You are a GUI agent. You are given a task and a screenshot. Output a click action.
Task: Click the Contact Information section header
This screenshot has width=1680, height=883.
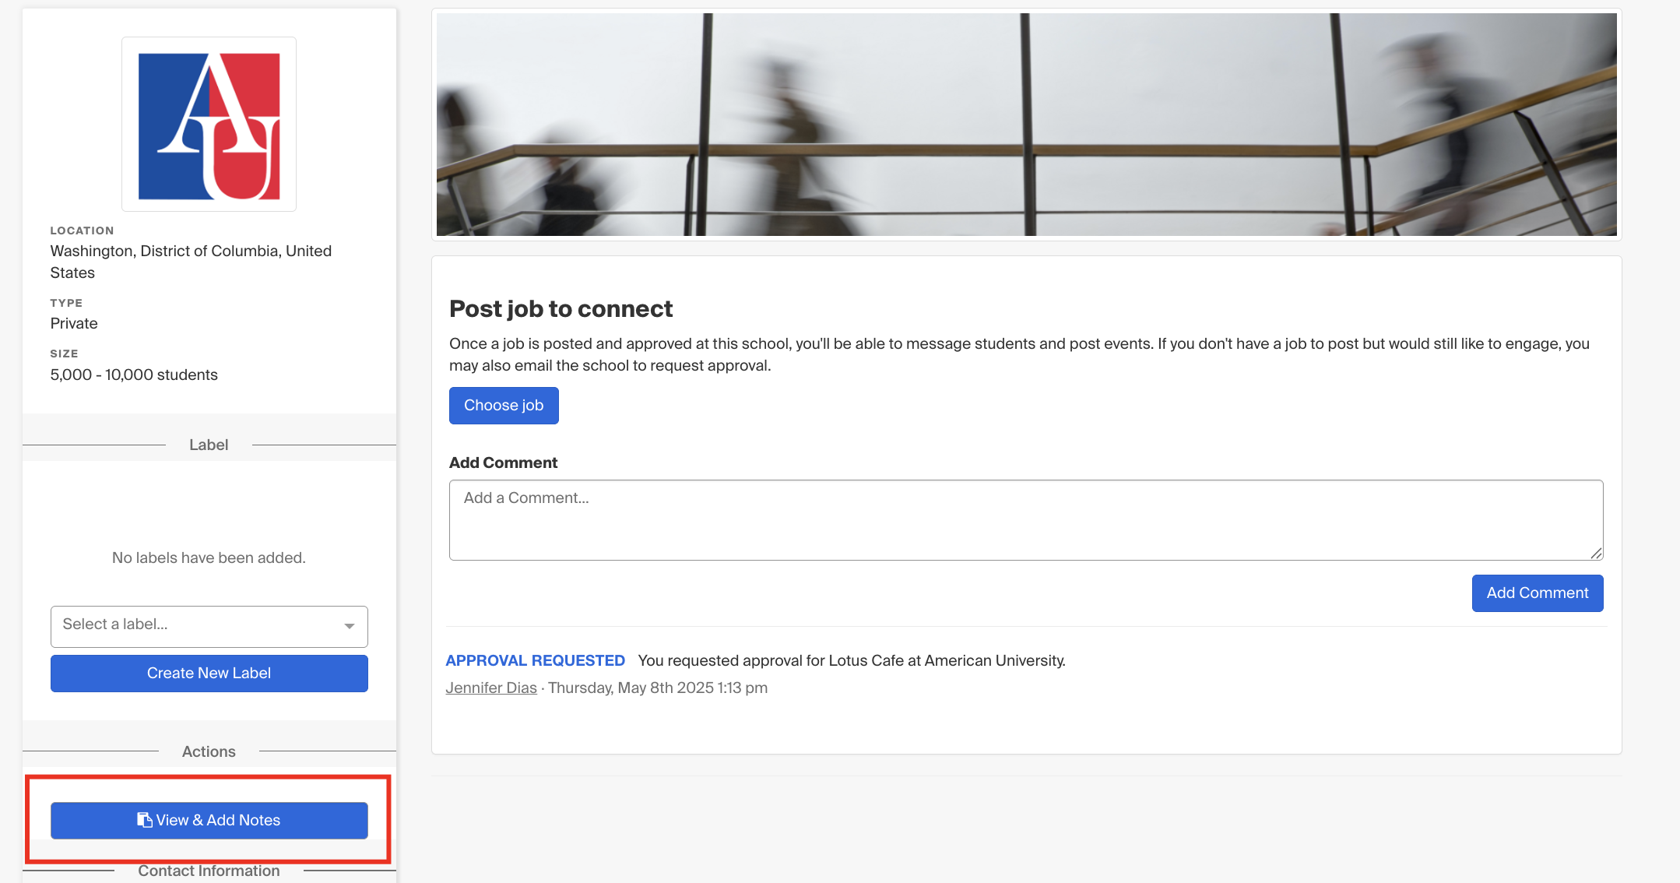tap(209, 871)
